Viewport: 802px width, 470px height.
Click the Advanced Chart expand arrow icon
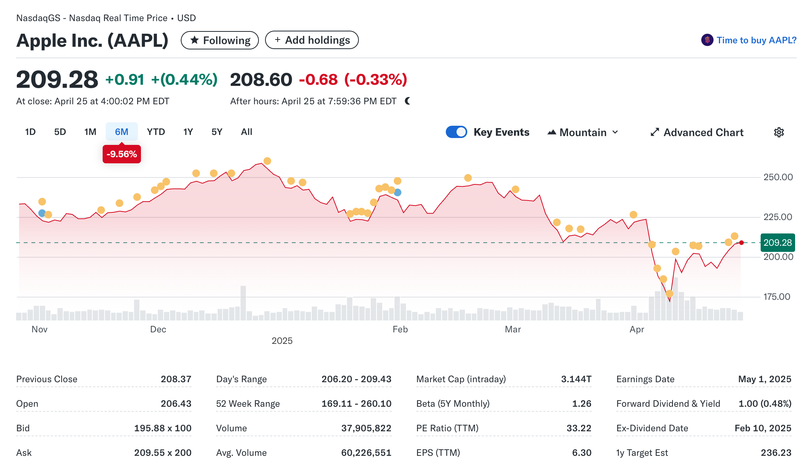[655, 132]
